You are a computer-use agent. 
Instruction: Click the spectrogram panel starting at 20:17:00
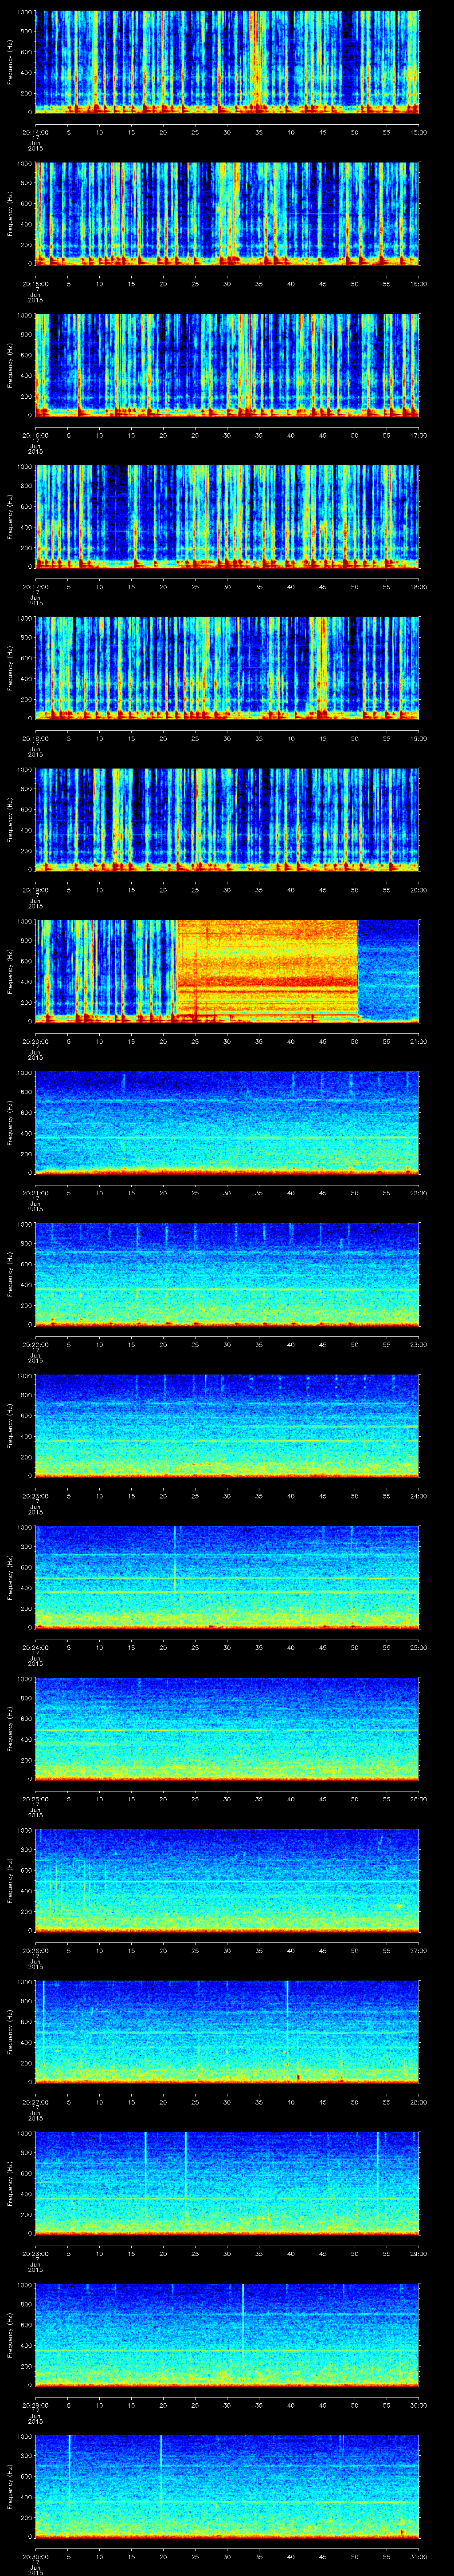point(227,516)
